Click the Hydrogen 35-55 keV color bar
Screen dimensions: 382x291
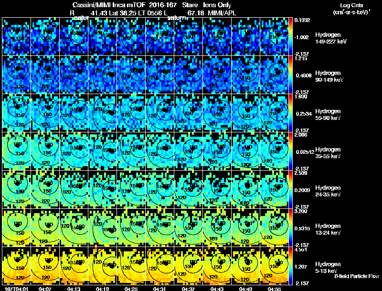290,151
